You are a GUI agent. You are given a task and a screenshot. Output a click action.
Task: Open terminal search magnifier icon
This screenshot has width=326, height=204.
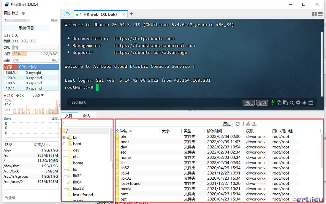292,103
